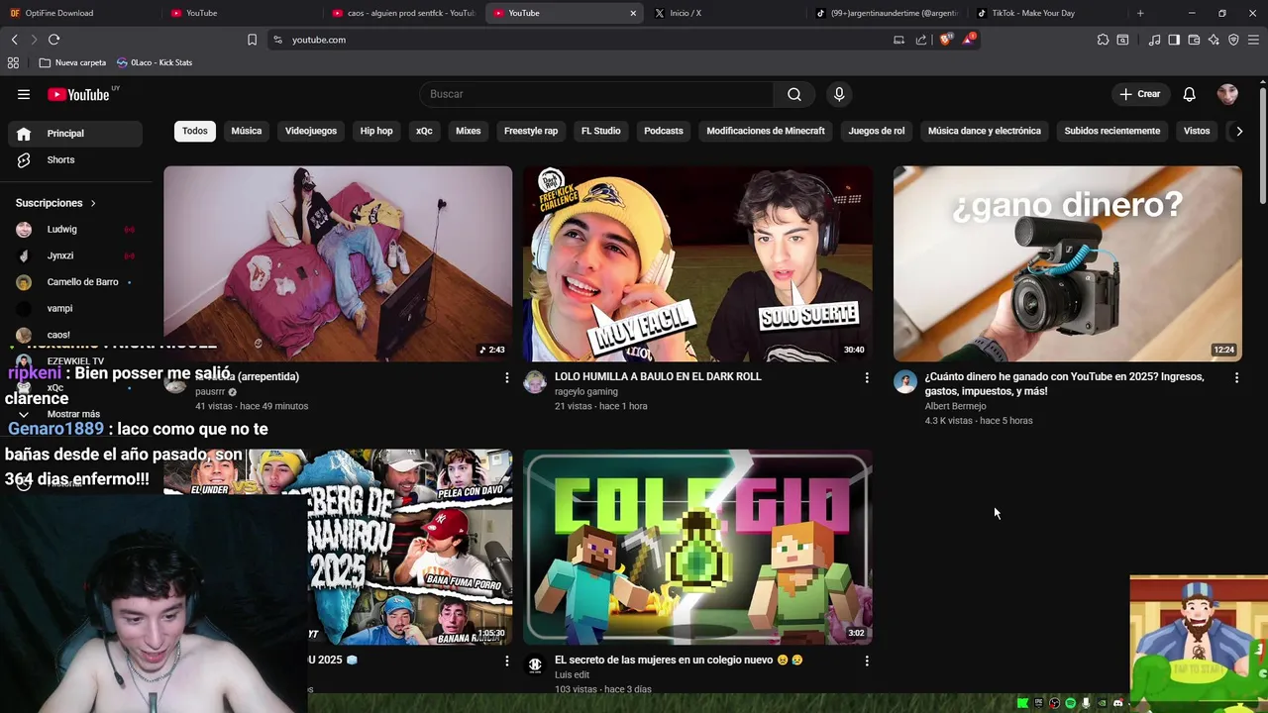Open the Kick tray icon
The width and height of the screenshot is (1268, 713).
pos(1022,703)
